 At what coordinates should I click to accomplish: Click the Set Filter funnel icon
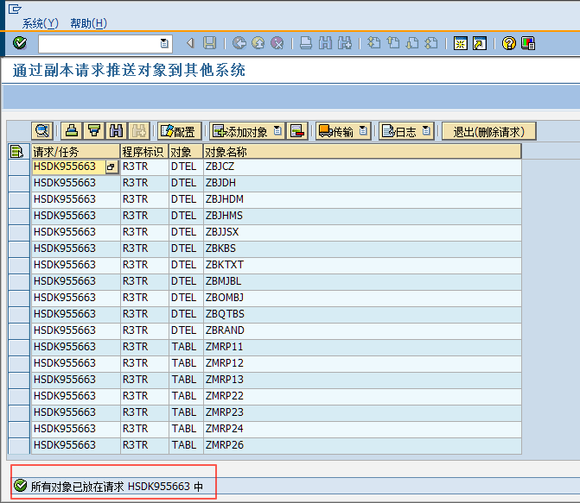(94, 131)
